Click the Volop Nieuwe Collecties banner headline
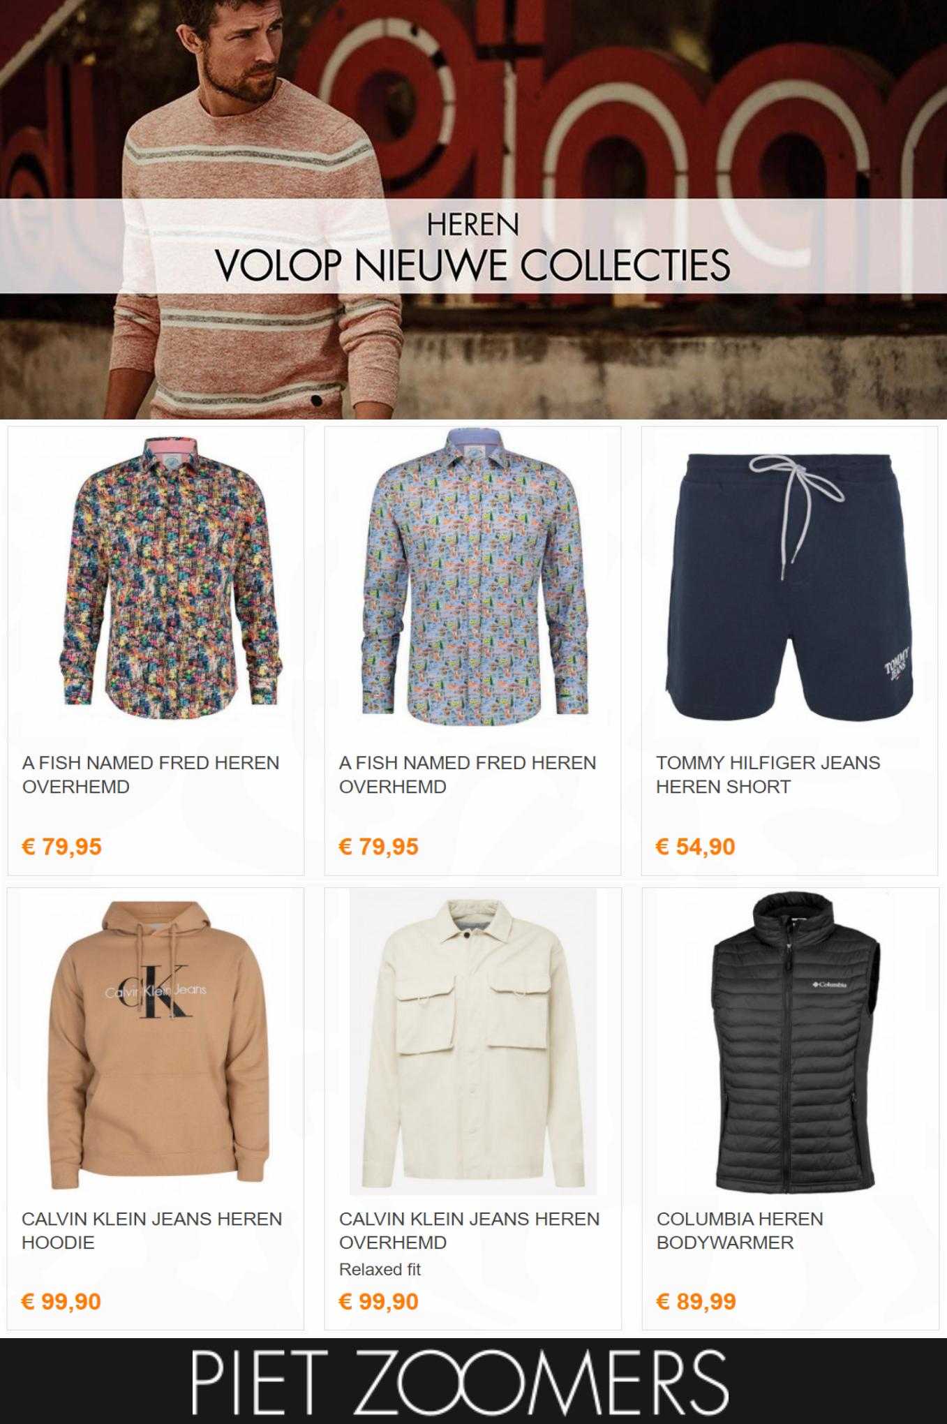Screen dimensions: 947x1424 click(x=473, y=265)
